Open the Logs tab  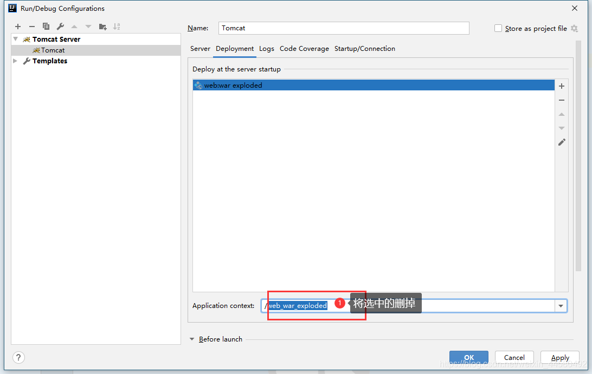[x=267, y=49]
